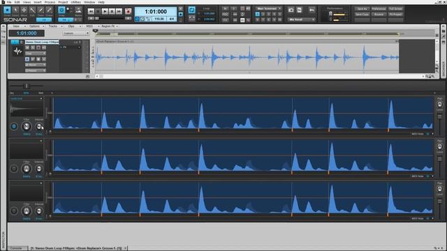The height and width of the screenshot is (251, 447).
Task: Click the save scene icon next to the camera
Action: pyautogui.click(x=300, y=10)
